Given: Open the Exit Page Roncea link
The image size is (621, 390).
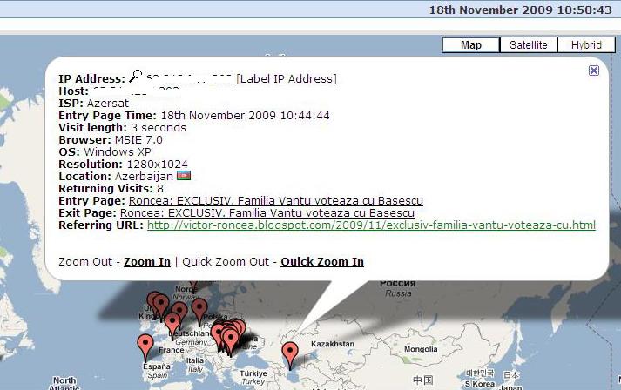Looking at the screenshot, I should [267, 213].
